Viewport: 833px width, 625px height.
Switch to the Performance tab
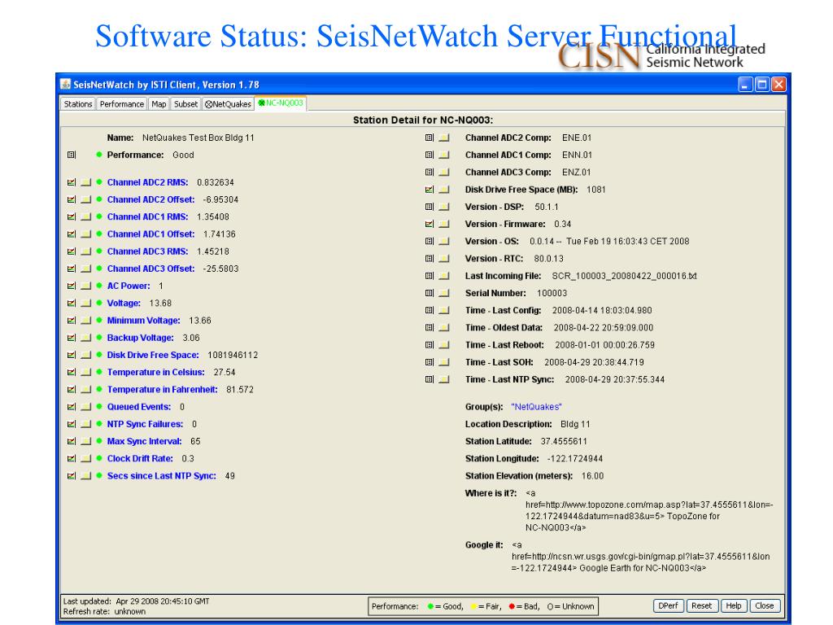(122, 104)
